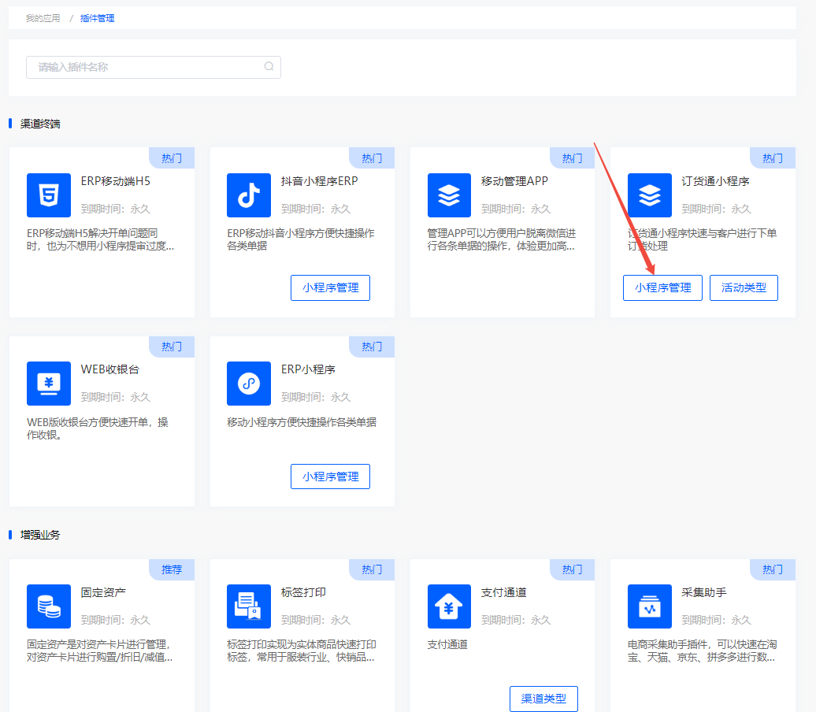The width and height of the screenshot is (816, 712).
Task: Click the WEB收银台 monitor icon
Action: (48, 384)
